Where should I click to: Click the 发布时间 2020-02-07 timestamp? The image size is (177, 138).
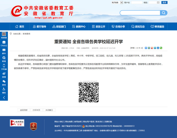[x=103, y=48]
